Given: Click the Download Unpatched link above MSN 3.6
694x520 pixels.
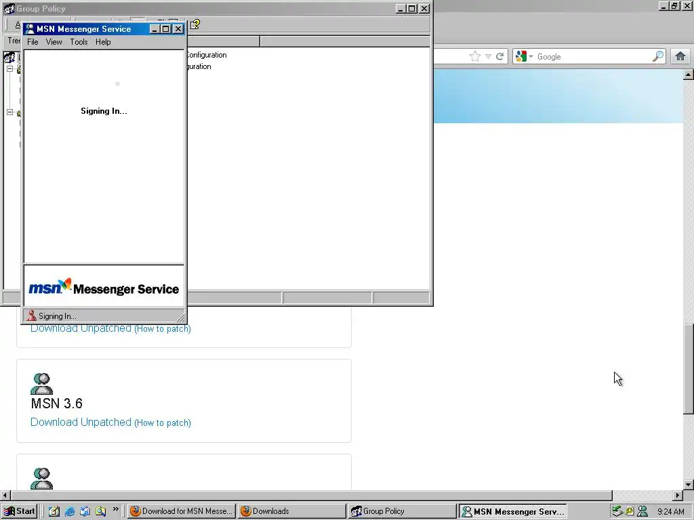Looking at the screenshot, I should [81, 328].
